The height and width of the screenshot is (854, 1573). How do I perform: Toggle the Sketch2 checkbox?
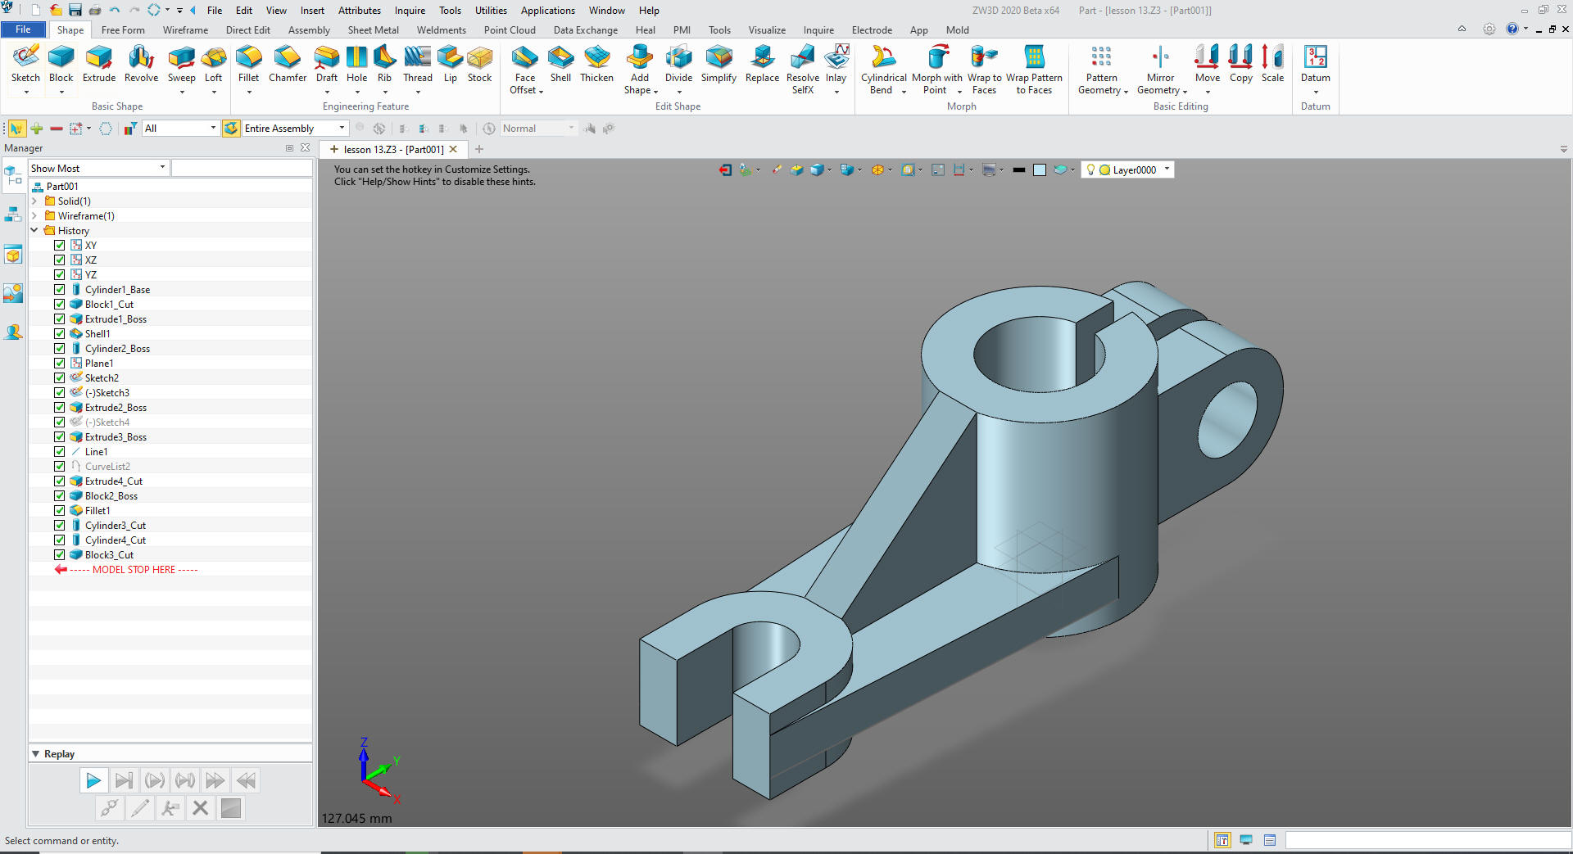(x=60, y=377)
